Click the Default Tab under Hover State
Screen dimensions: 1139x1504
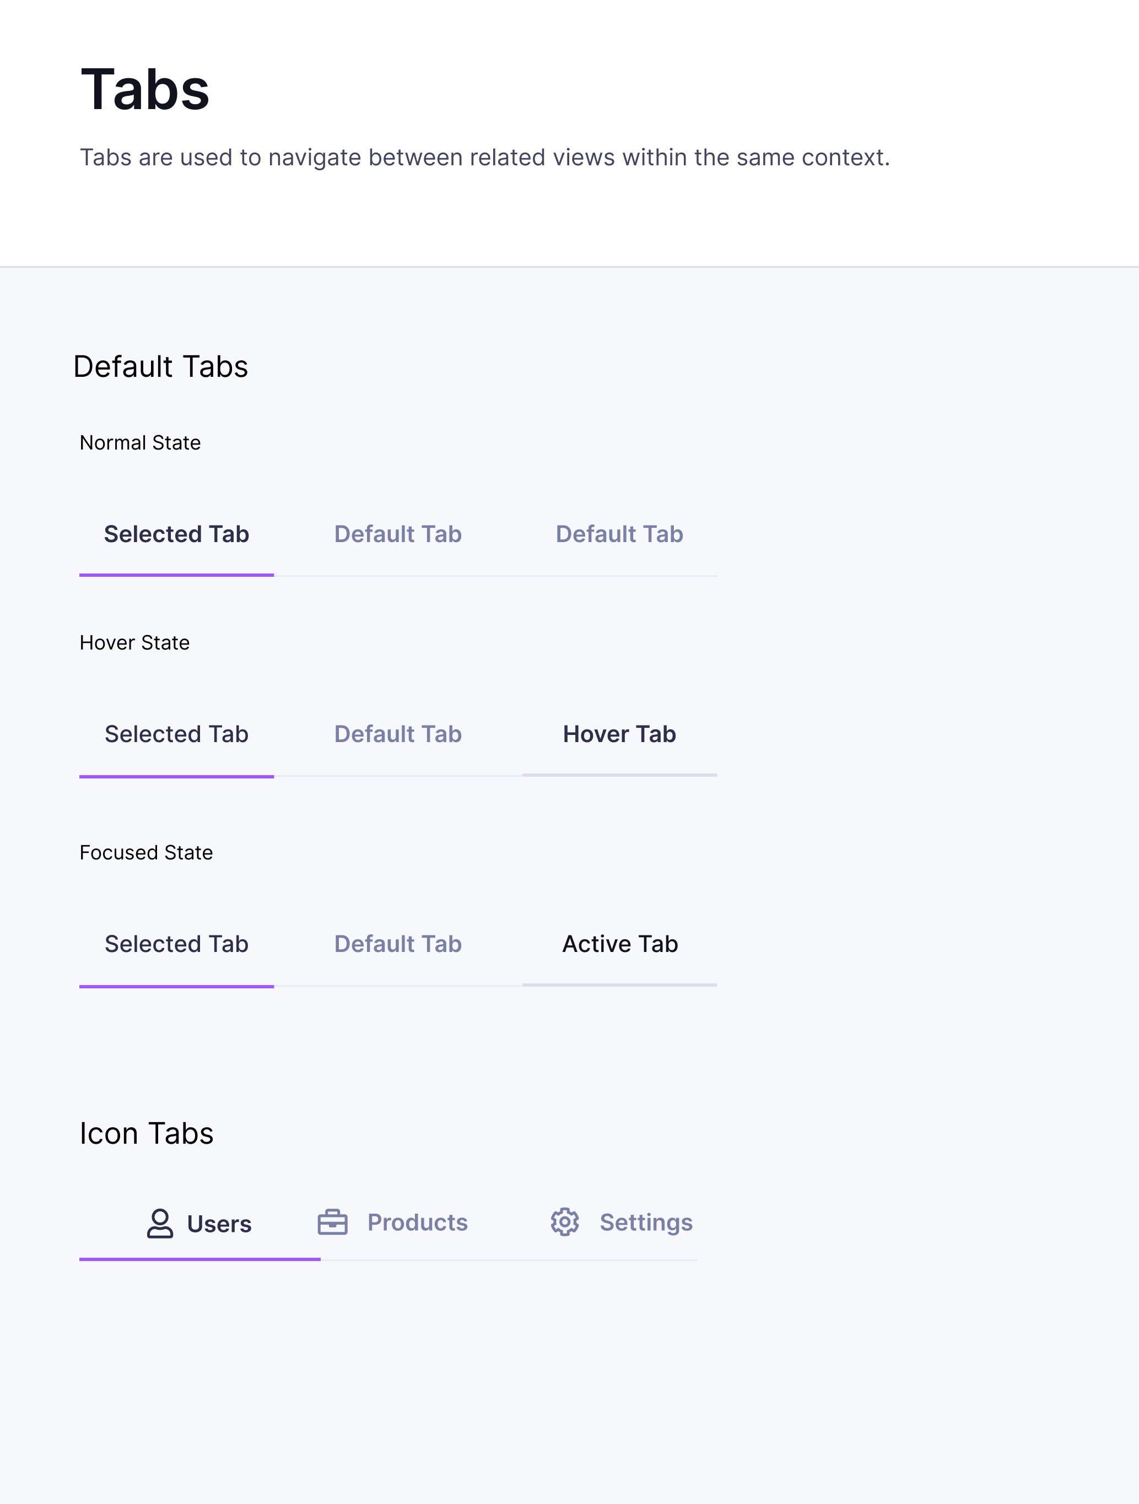(398, 734)
